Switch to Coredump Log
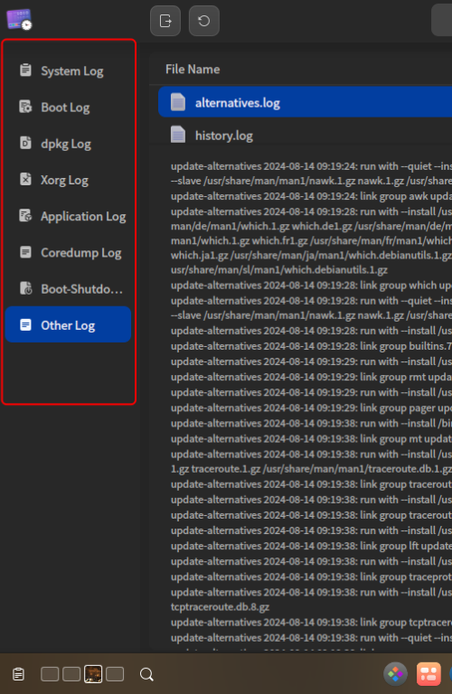 tap(68, 252)
